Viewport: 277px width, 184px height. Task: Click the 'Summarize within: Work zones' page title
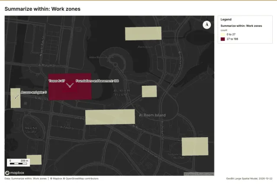pyautogui.click(x=42, y=9)
